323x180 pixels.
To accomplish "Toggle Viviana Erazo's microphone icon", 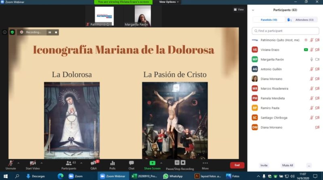I will (311, 50).
